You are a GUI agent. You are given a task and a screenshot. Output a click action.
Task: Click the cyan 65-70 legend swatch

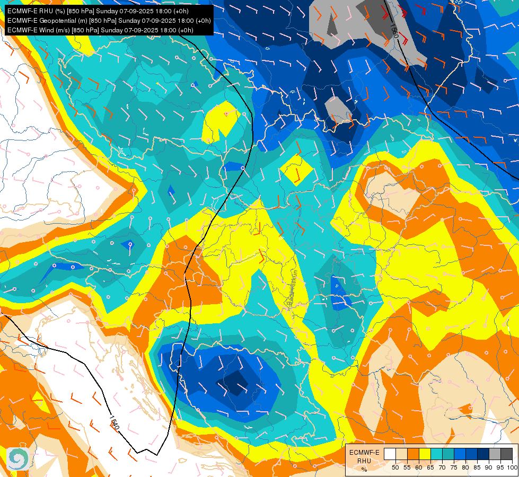[436, 454]
